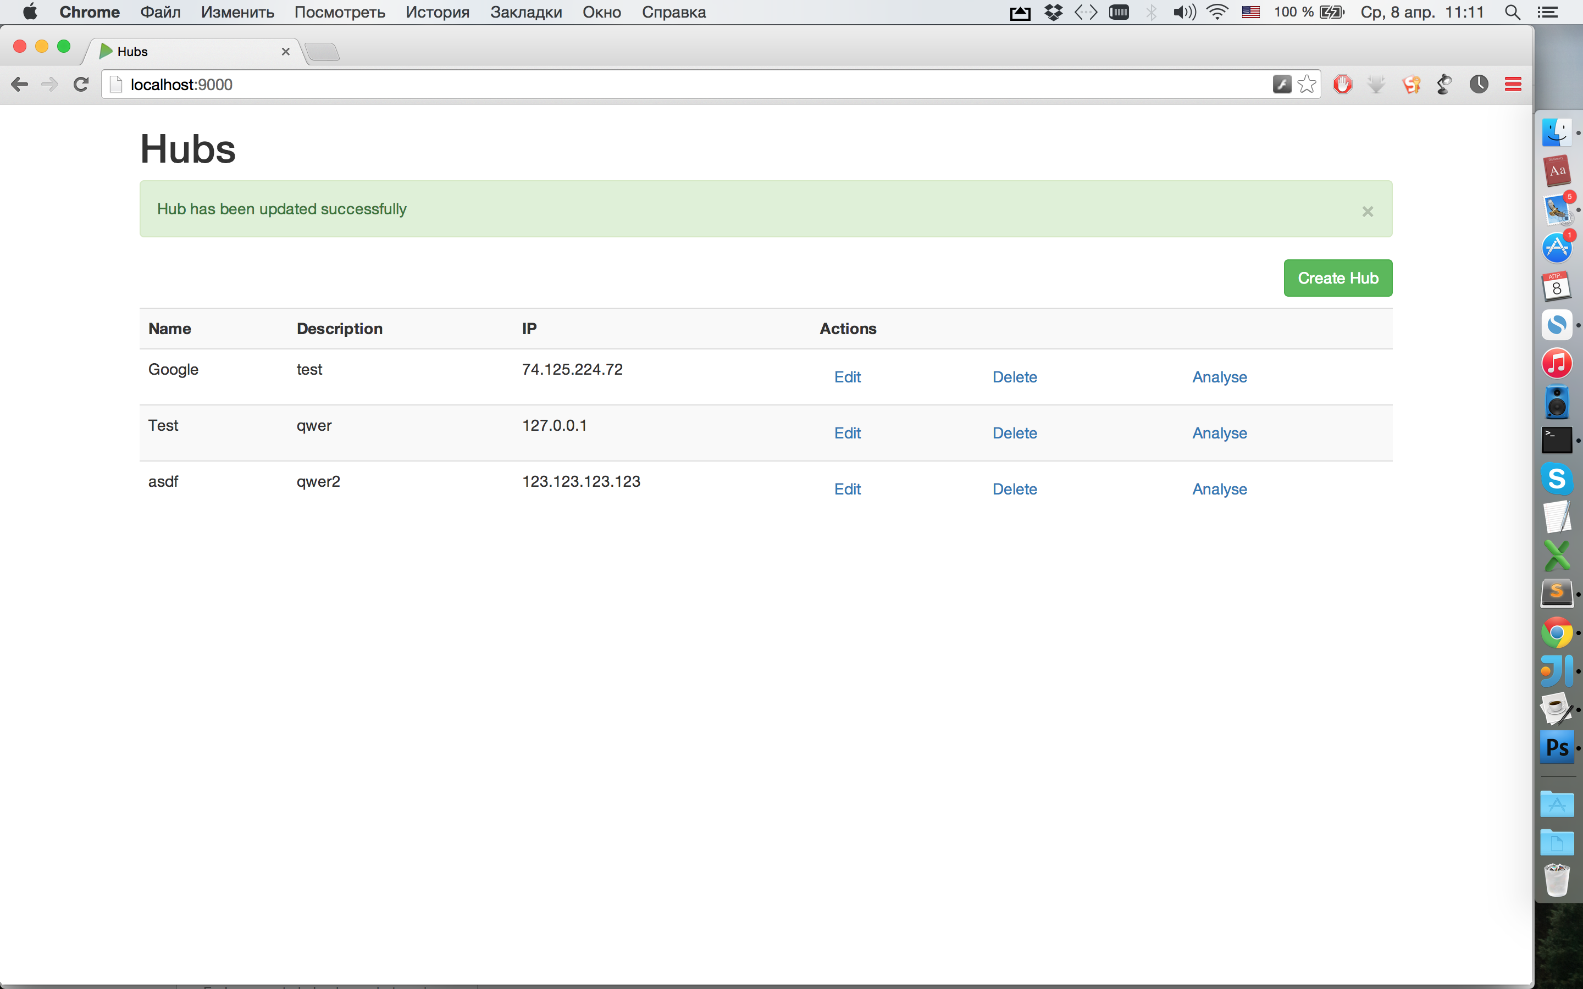Click the AdBlock red hand extension icon

point(1342,85)
